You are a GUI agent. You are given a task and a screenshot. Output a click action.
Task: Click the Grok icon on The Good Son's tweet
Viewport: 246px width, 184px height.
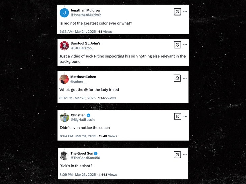point(177,155)
